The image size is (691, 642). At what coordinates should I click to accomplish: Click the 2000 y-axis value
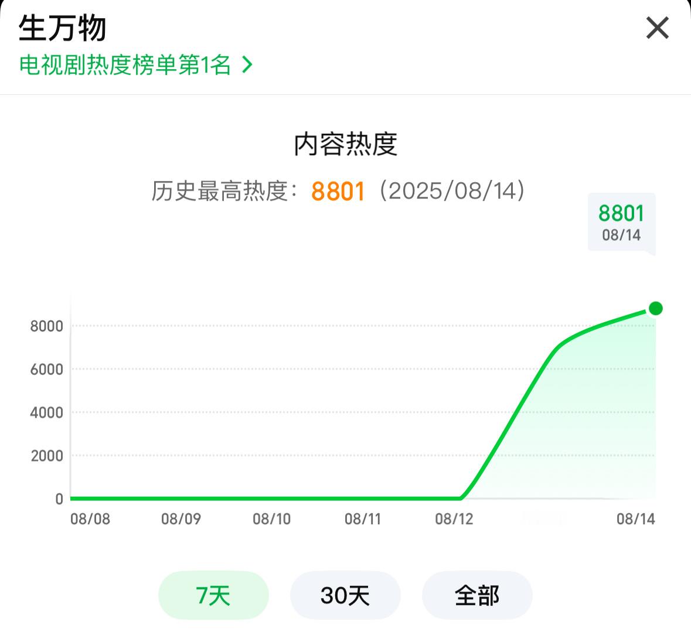(x=47, y=456)
